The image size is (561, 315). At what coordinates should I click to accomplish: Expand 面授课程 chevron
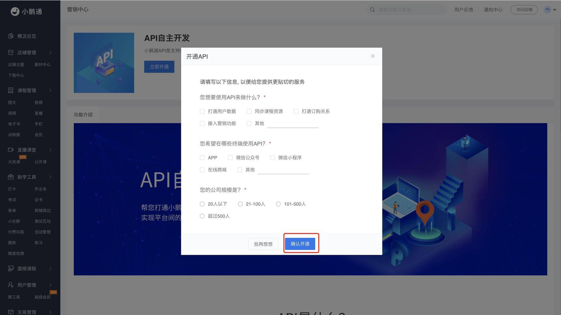50,268
